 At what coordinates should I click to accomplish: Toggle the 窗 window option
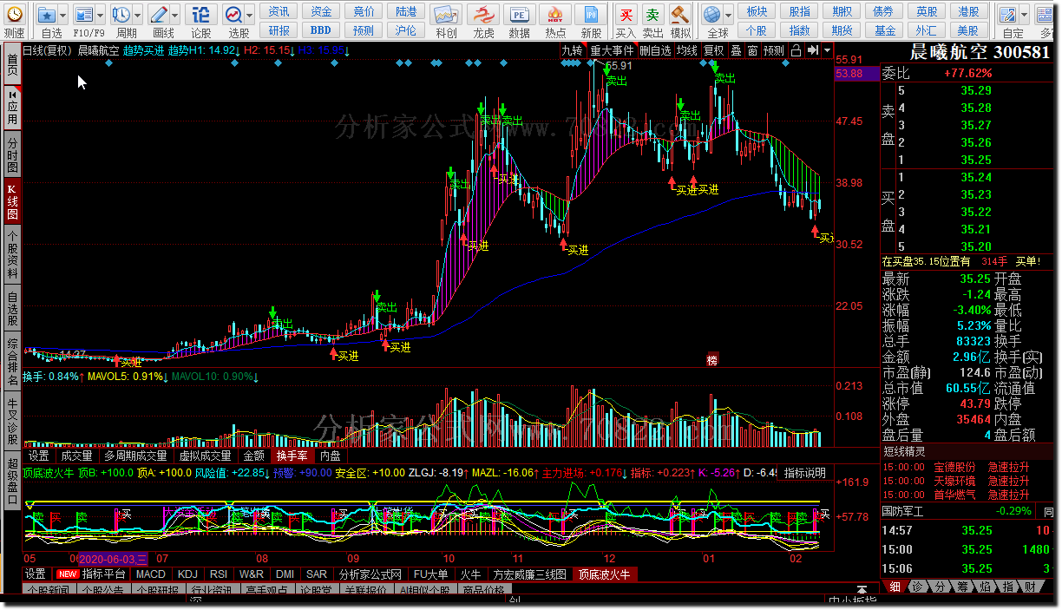752,50
